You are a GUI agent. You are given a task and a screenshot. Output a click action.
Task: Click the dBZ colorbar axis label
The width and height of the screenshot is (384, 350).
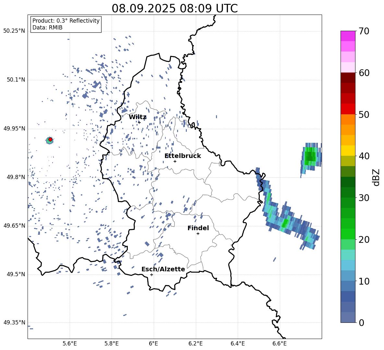pos(377,177)
